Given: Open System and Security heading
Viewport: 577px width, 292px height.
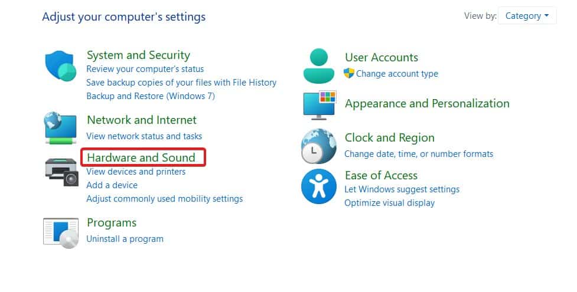Looking at the screenshot, I should (x=138, y=55).
